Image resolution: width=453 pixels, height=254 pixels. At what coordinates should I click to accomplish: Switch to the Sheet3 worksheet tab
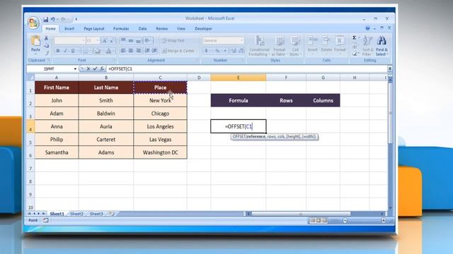(96, 214)
